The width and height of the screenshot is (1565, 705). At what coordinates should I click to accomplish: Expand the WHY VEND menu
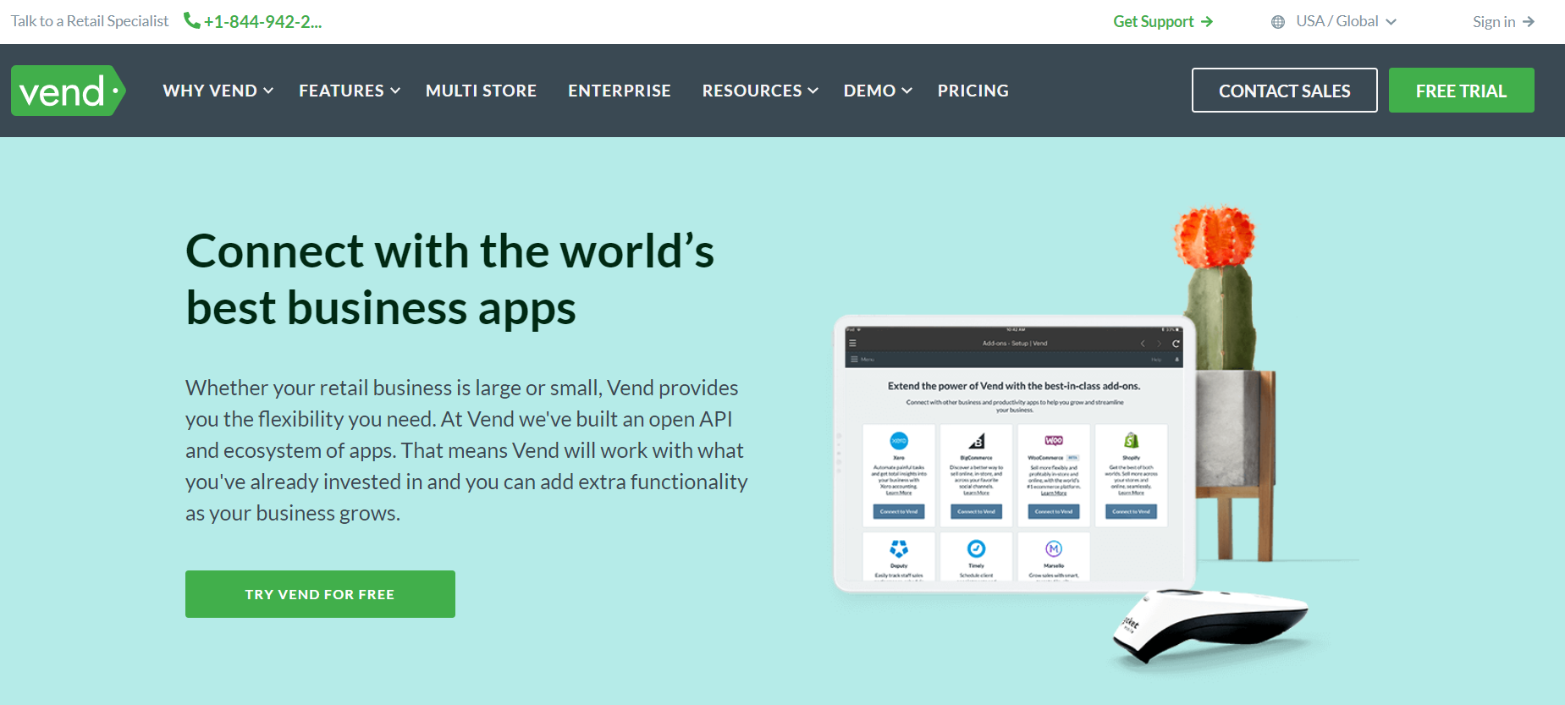pyautogui.click(x=218, y=91)
